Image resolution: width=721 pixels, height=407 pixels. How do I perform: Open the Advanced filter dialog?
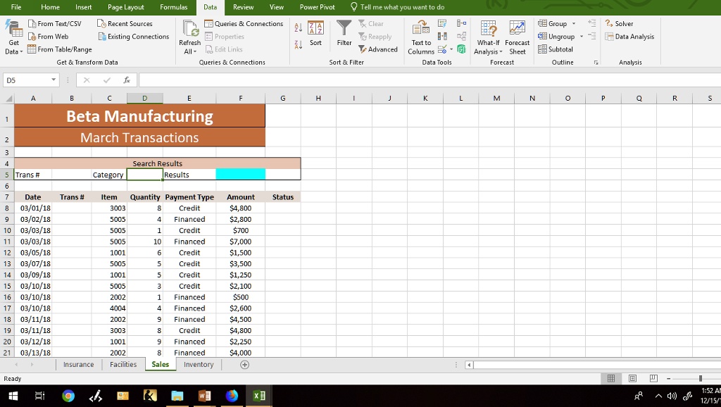tap(378, 49)
